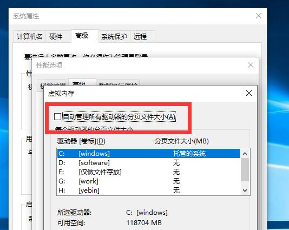Click the drive list scroll up arrow
The height and width of the screenshot is (230, 289).
click(x=245, y=154)
